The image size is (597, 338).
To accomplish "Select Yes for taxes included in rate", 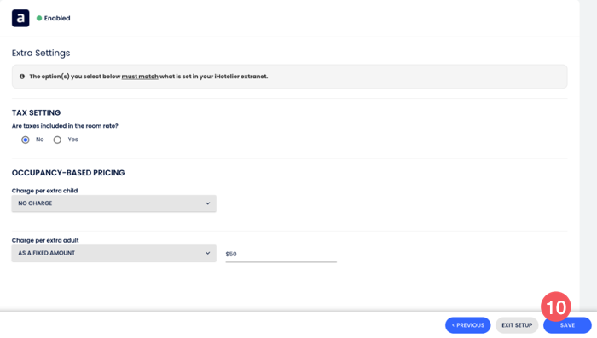I will point(57,140).
